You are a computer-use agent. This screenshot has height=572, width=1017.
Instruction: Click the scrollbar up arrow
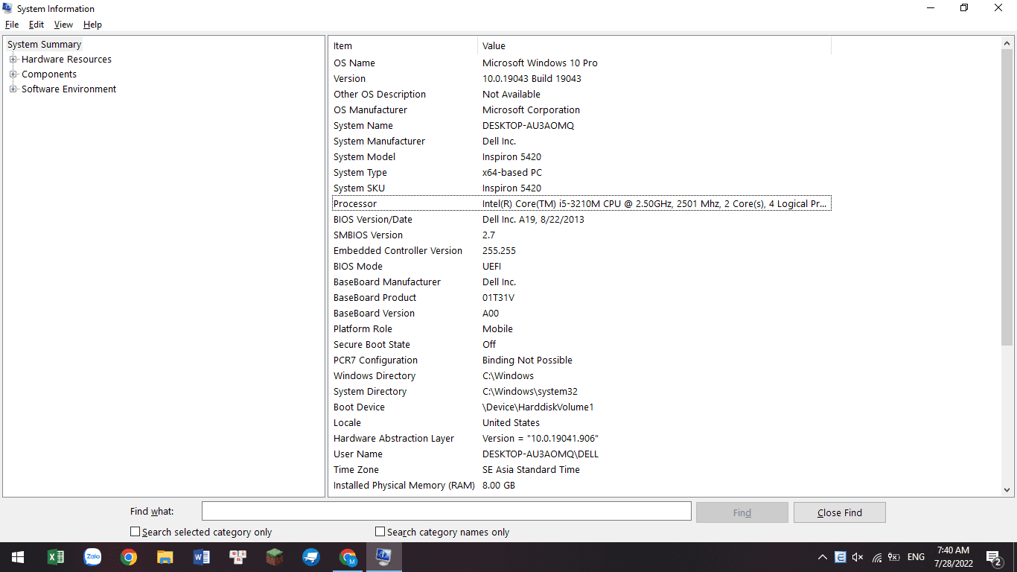(1007, 44)
